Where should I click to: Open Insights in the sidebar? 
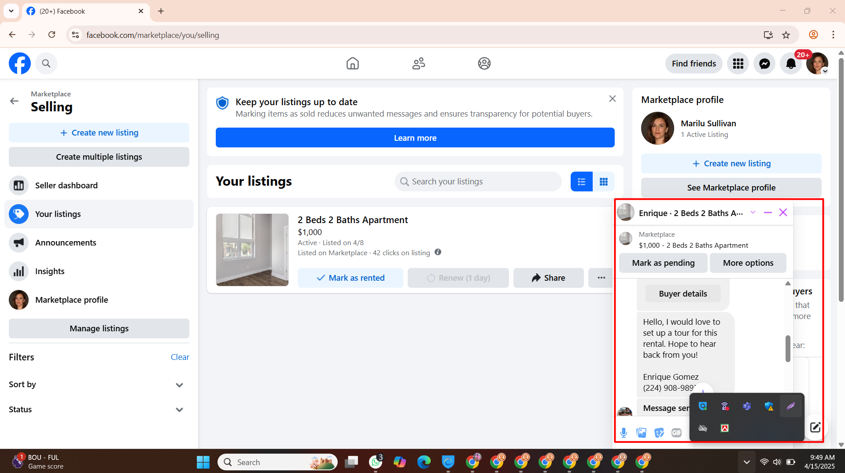tap(99, 271)
